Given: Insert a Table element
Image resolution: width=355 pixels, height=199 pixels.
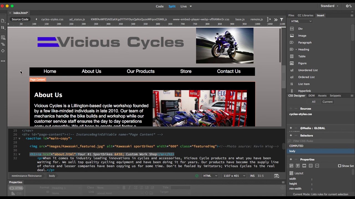Looking at the screenshot, I should (x=302, y=56).
